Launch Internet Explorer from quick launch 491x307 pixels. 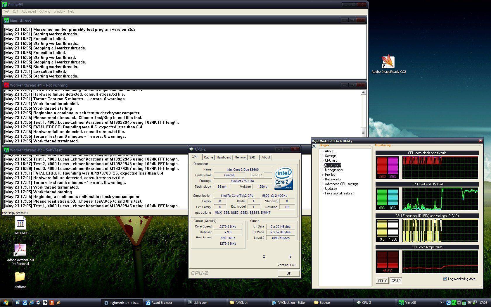[x=32, y=303]
